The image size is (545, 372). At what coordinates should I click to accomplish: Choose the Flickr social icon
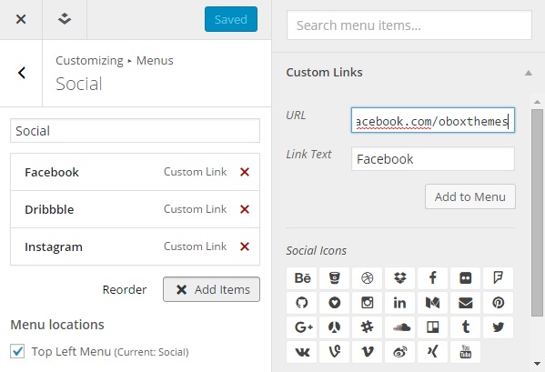pos(466,278)
